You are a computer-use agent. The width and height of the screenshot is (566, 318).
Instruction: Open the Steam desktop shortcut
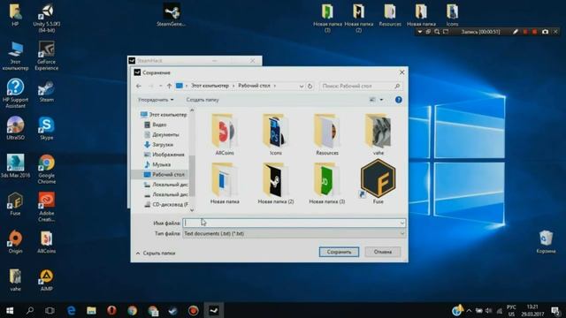47,92
